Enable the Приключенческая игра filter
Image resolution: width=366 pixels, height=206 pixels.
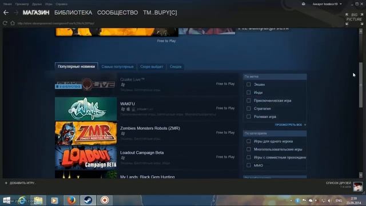coord(249,101)
